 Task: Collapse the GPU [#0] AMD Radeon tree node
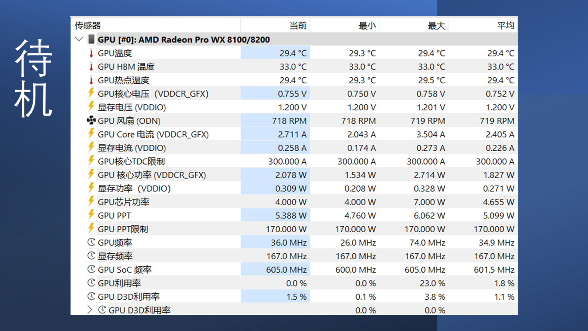79,40
